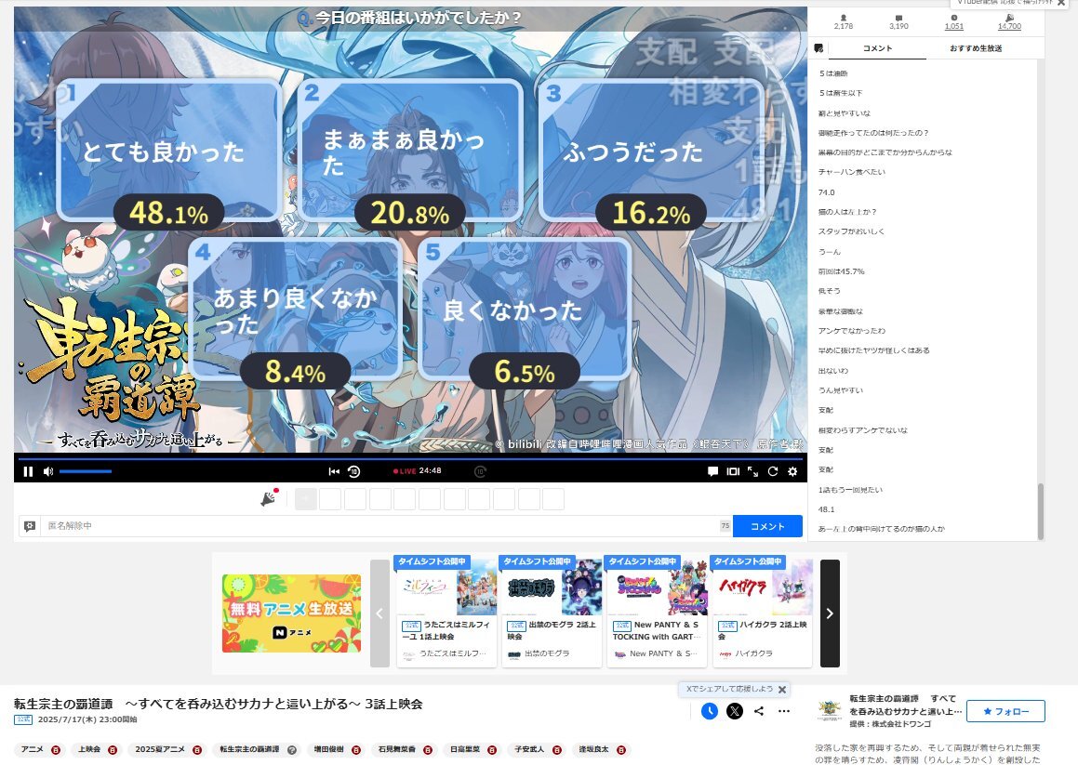Focus the comment input field

[x=380, y=526]
